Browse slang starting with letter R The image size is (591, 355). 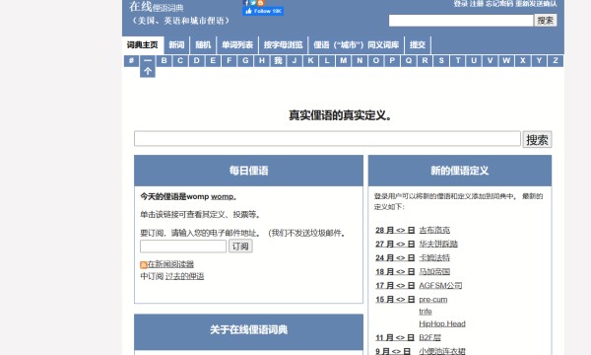(425, 61)
